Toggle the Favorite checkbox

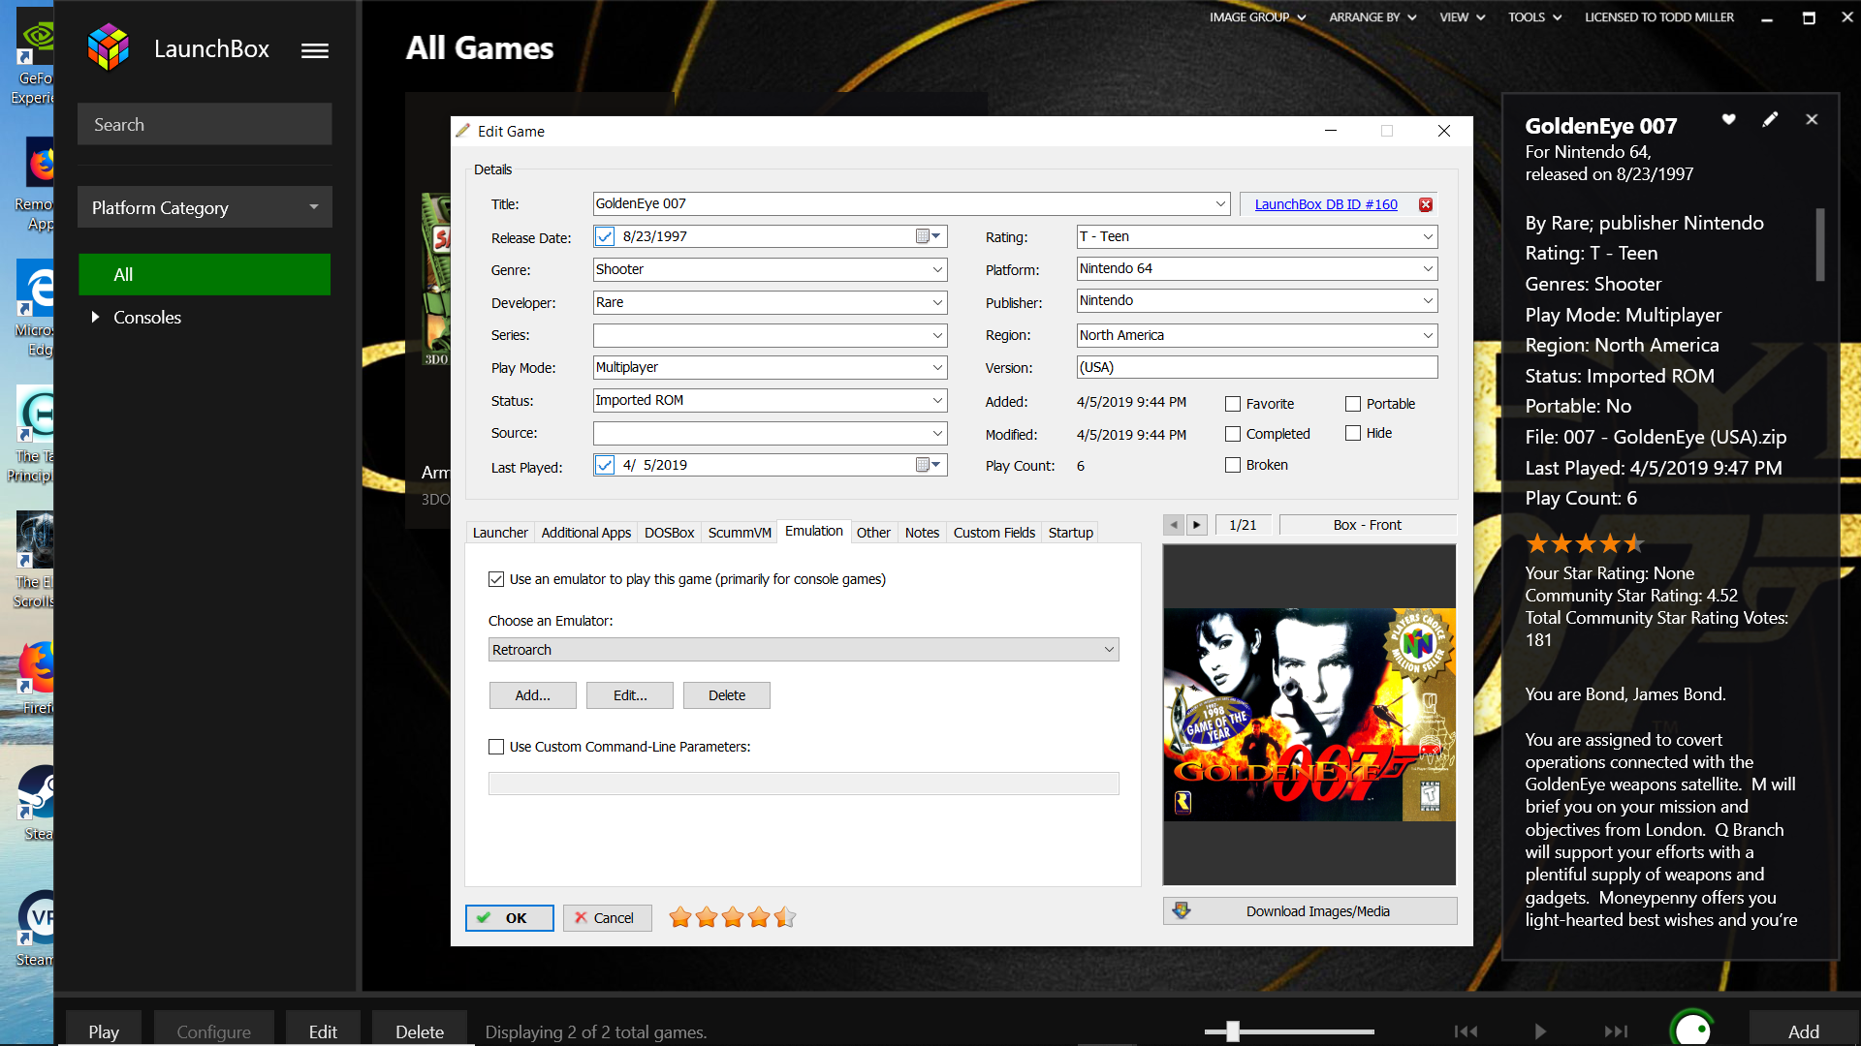1233,404
